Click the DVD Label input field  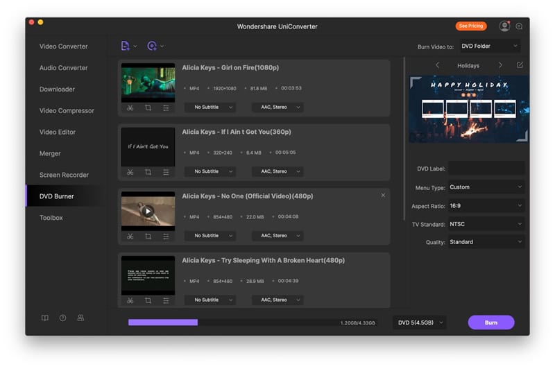click(x=486, y=169)
